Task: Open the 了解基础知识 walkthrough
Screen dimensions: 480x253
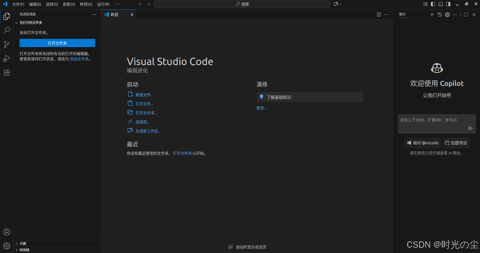Action: pos(310,97)
